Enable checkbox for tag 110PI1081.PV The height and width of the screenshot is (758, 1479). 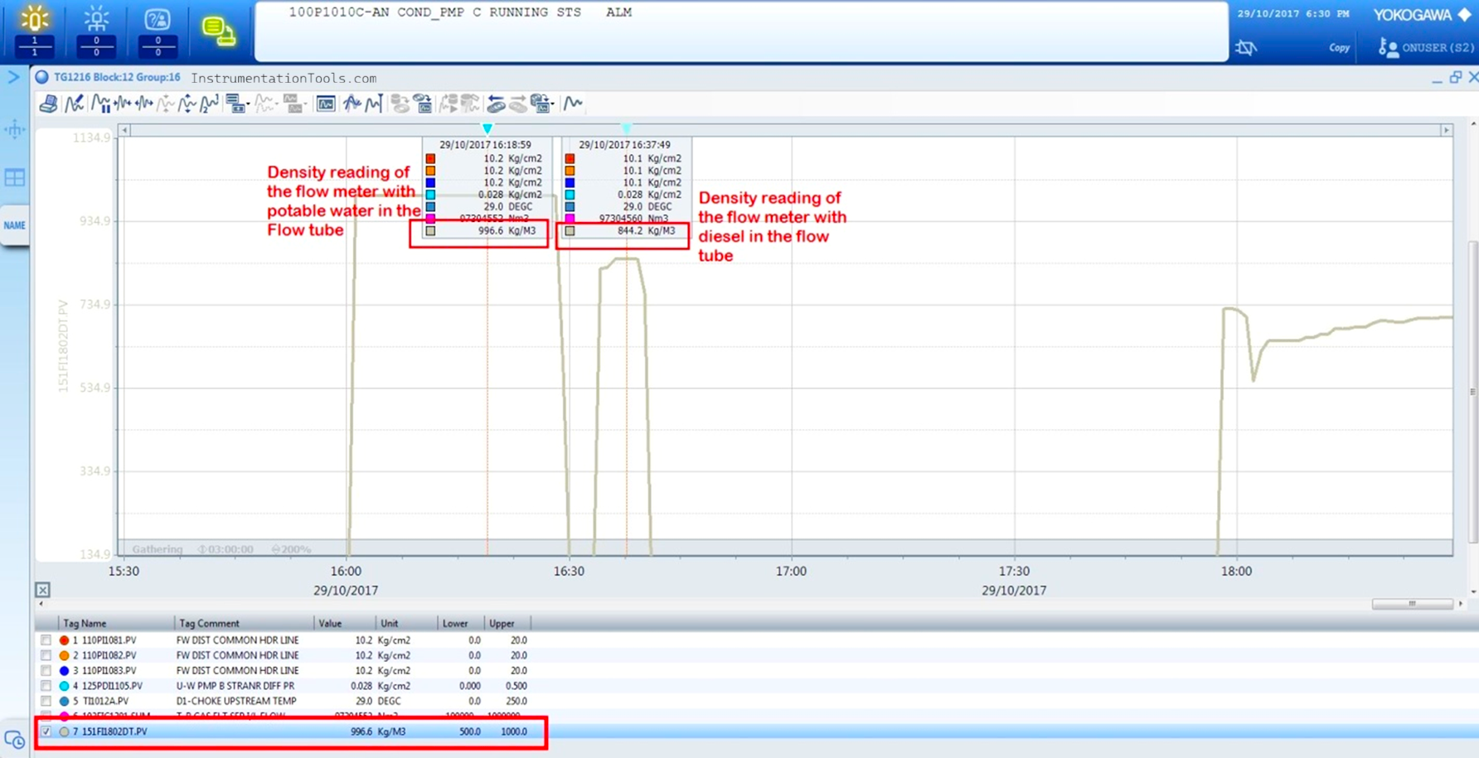pos(46,640)
